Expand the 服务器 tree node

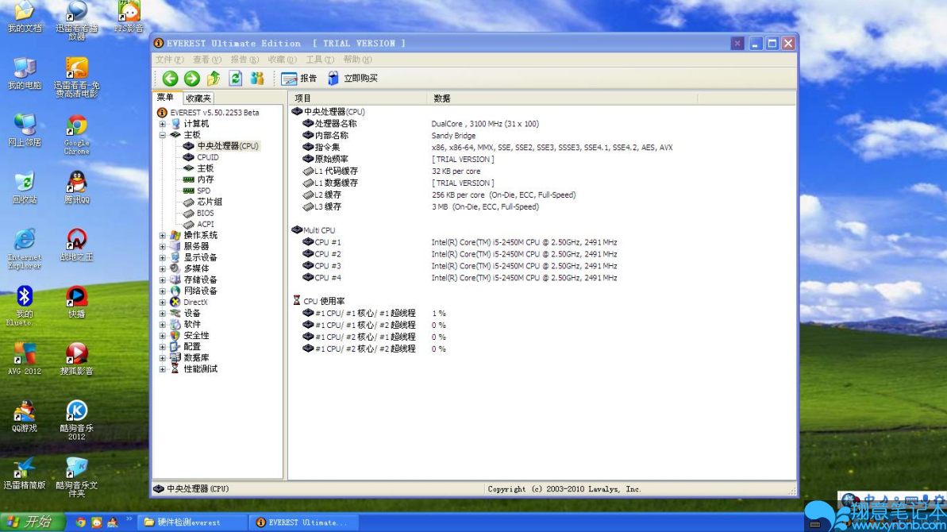coord(163,246)
